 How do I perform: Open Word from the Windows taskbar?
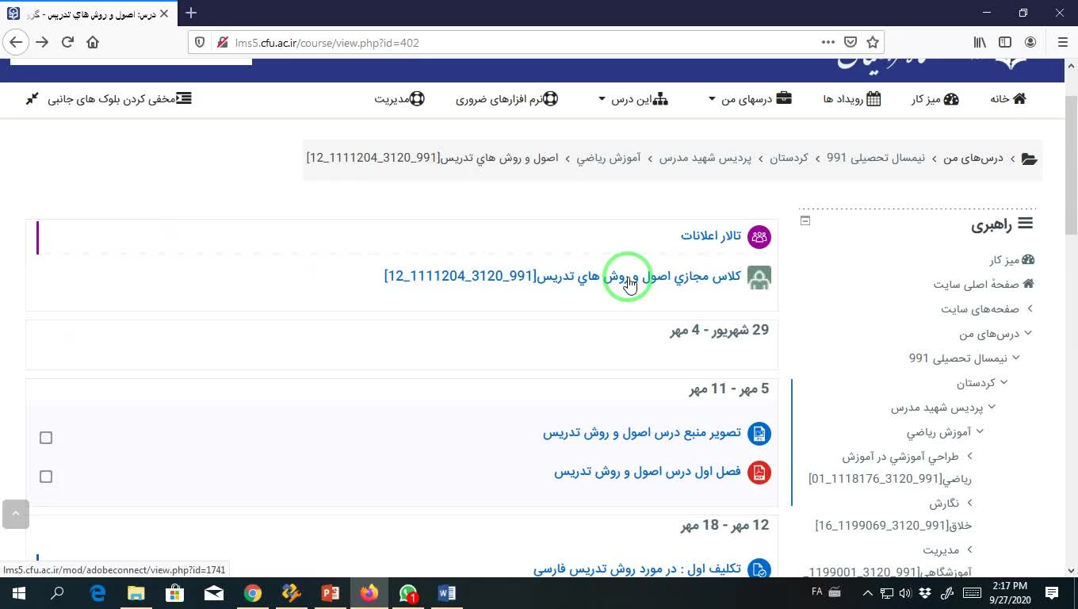(x=446, y=593)
